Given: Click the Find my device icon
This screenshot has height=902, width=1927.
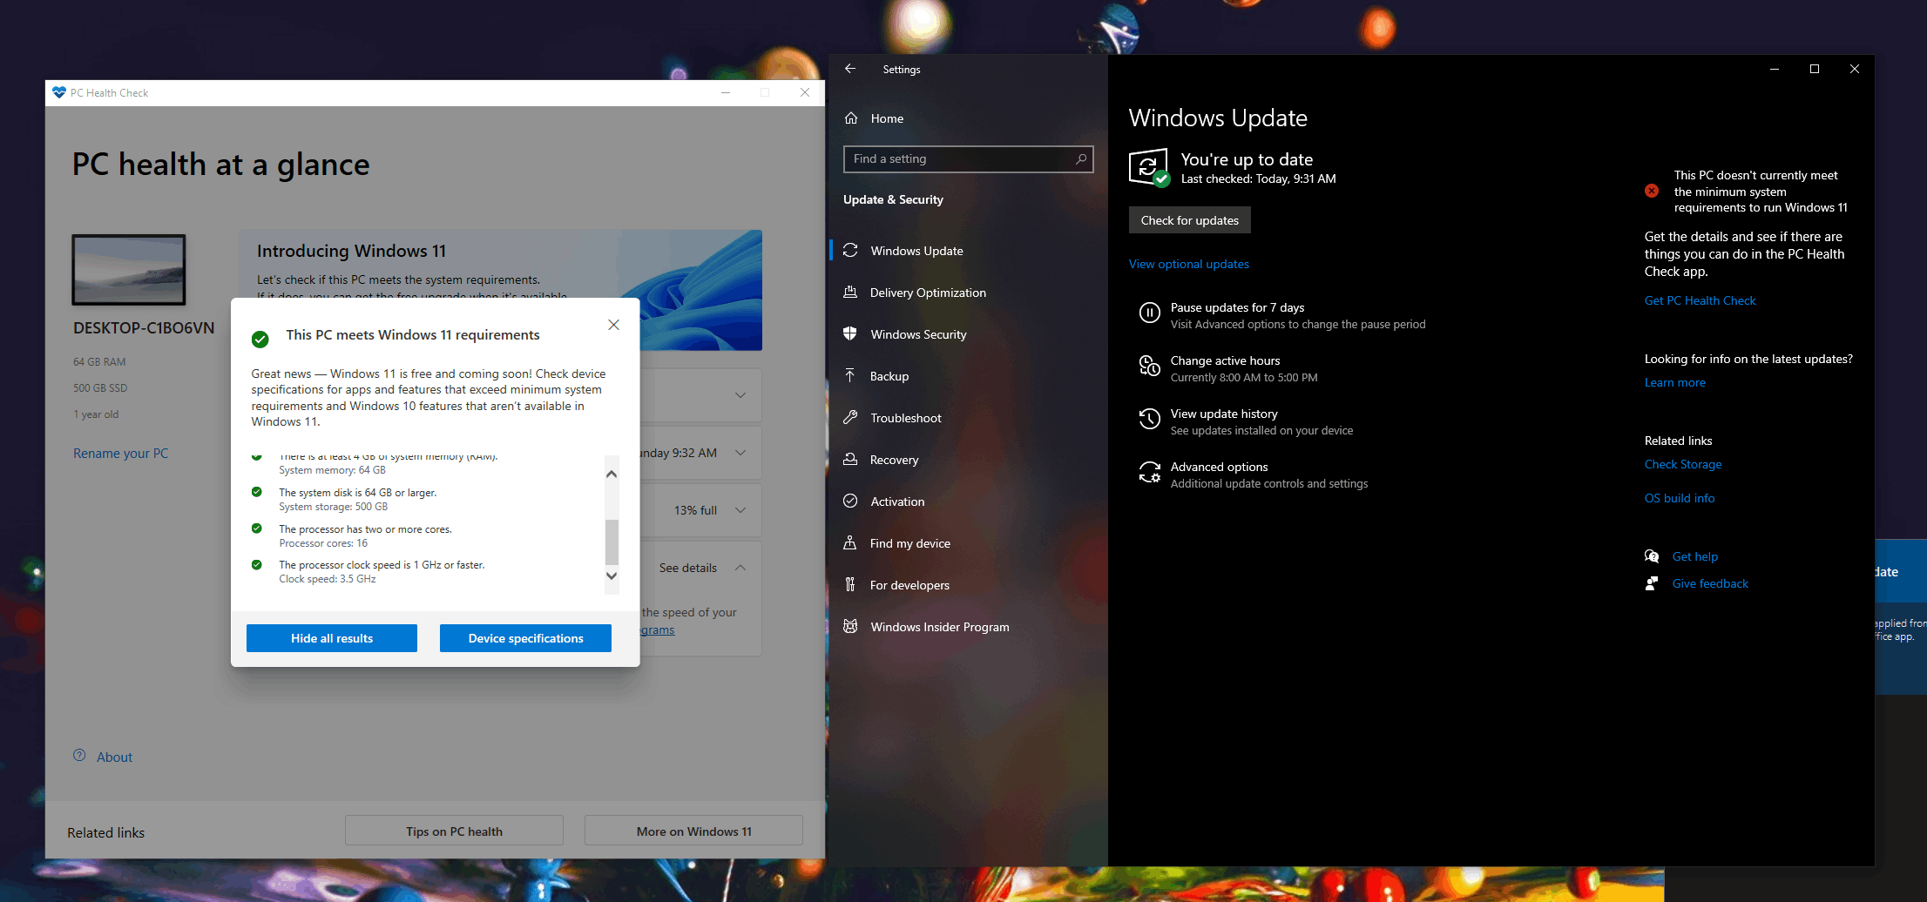Looking at the screenshot, I should coord(850,543).
